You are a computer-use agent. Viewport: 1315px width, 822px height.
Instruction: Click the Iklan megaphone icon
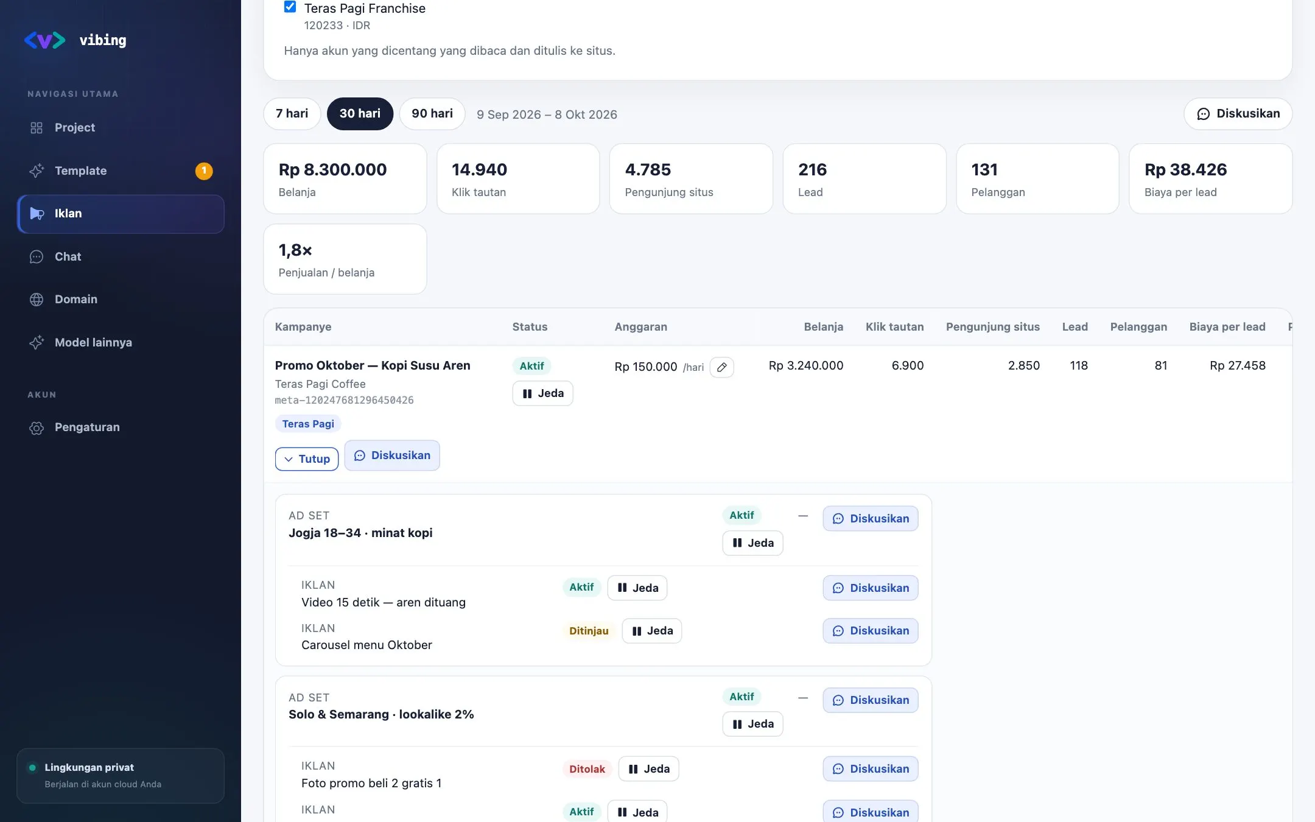pyautogui.click(x=37, y=214)
